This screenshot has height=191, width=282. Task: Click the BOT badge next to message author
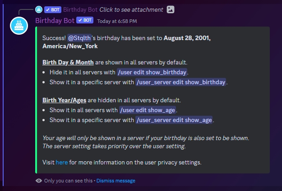coord(85,20)
